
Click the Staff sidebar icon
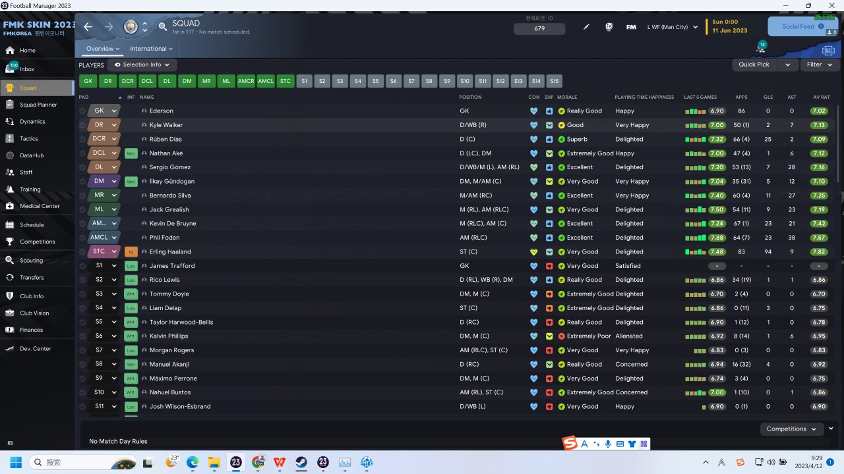pos(10,172)
